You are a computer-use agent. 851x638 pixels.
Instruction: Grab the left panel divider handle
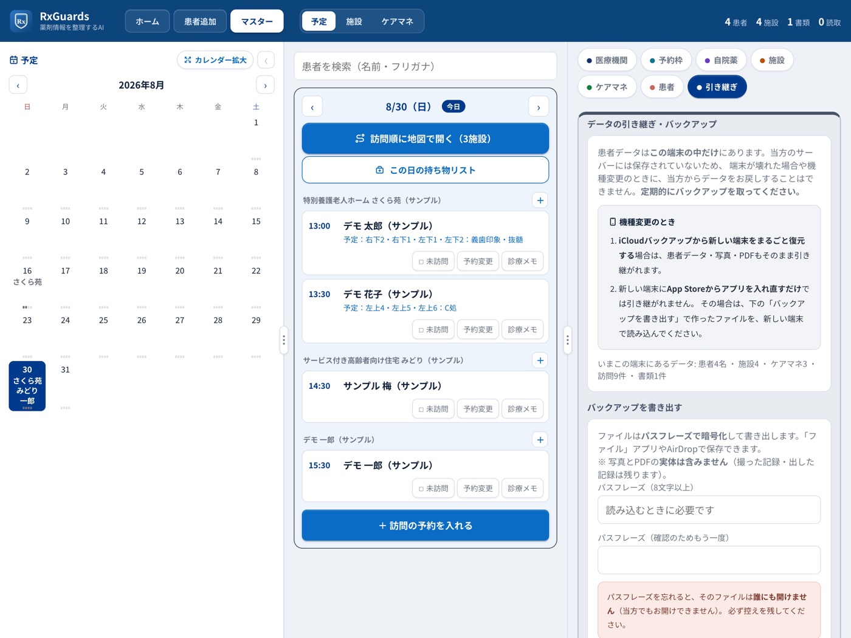[x=283, y=340]
